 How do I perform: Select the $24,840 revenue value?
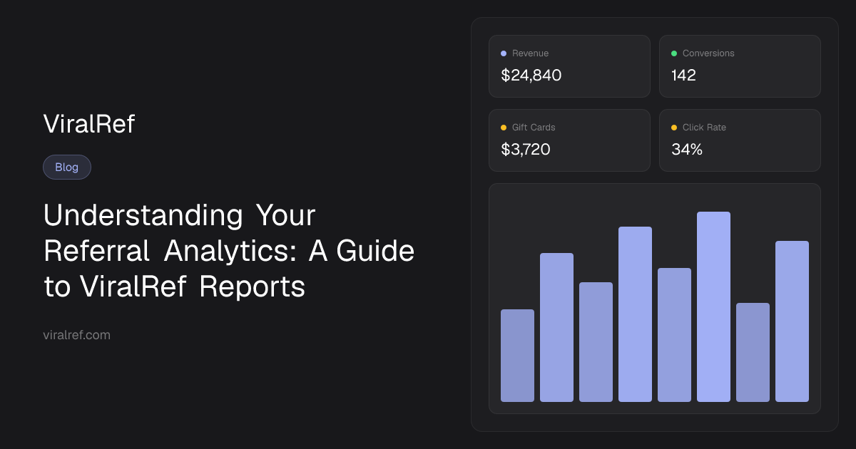[531, 75]
